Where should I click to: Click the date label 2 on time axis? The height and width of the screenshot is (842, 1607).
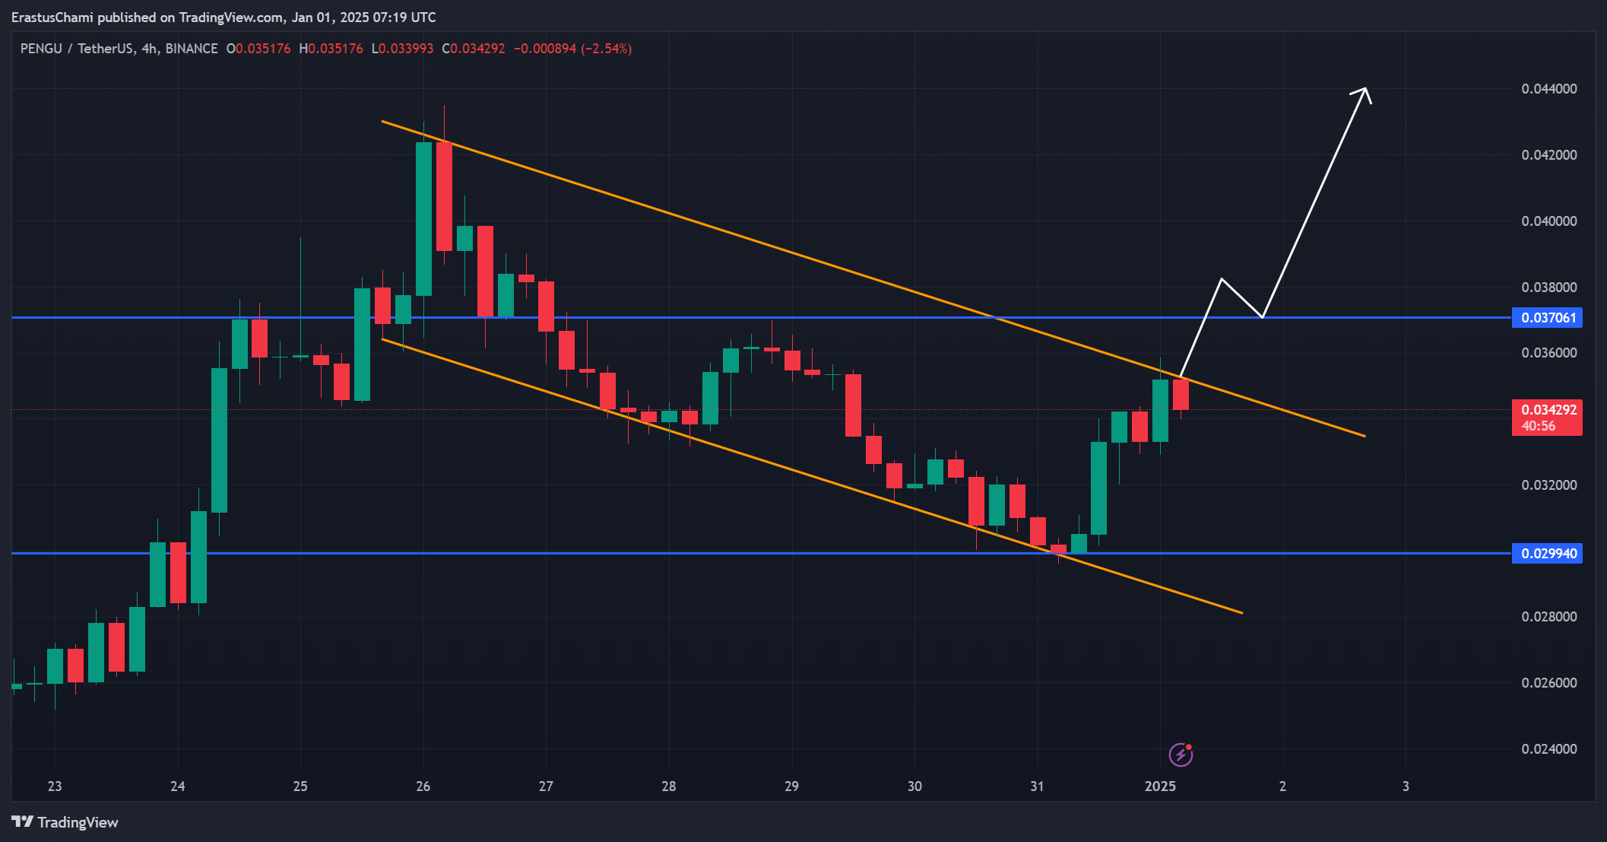(x=1282, y=786)
